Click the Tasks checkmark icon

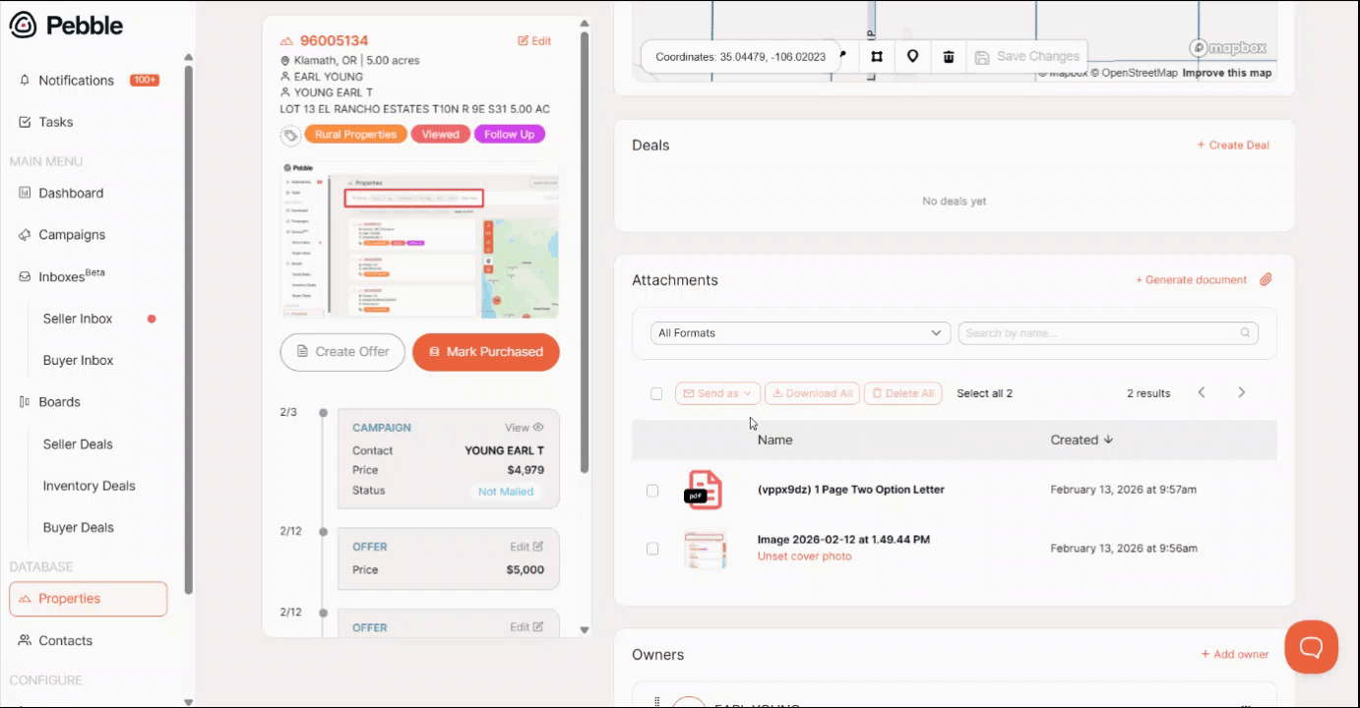click(25, 122)
